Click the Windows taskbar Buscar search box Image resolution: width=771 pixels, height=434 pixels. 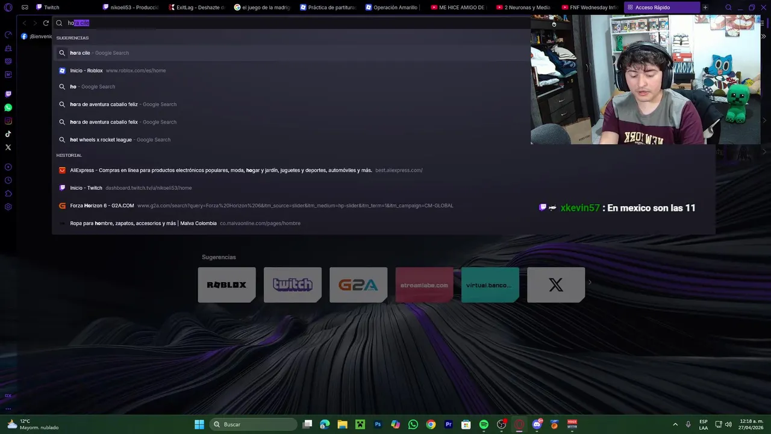tap(254, 424)
